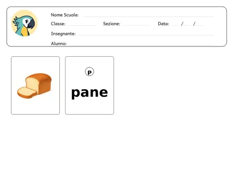Click the month blank in the date
The height and width of the screenshot is (186, 233).
coord(187,25)
